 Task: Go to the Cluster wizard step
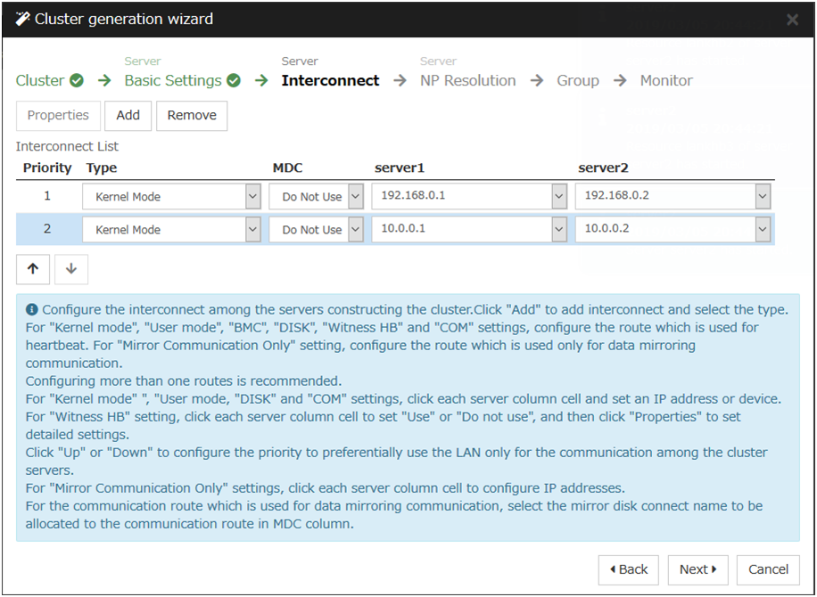point(40,81)
